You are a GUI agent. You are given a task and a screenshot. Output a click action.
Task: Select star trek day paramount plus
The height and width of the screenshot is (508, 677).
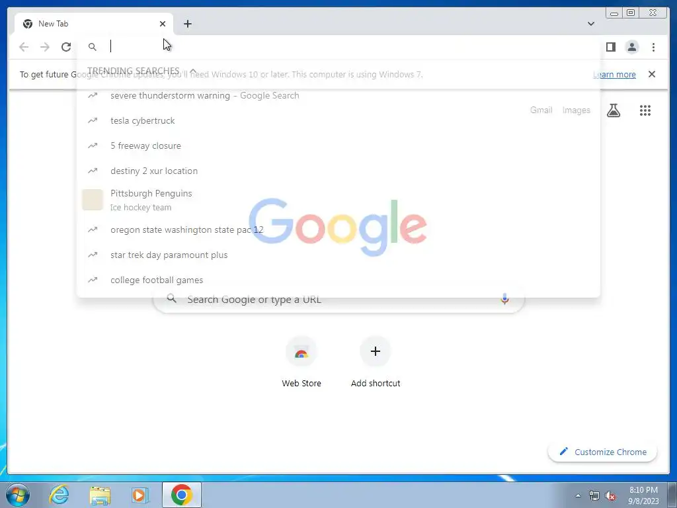point(338,255)
